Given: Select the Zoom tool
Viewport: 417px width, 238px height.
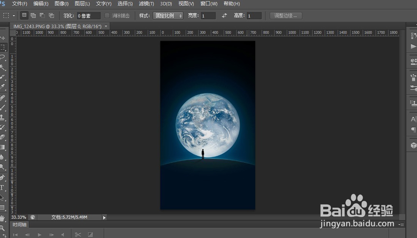Looking at the screenshot, I should (x=2, y=228).
